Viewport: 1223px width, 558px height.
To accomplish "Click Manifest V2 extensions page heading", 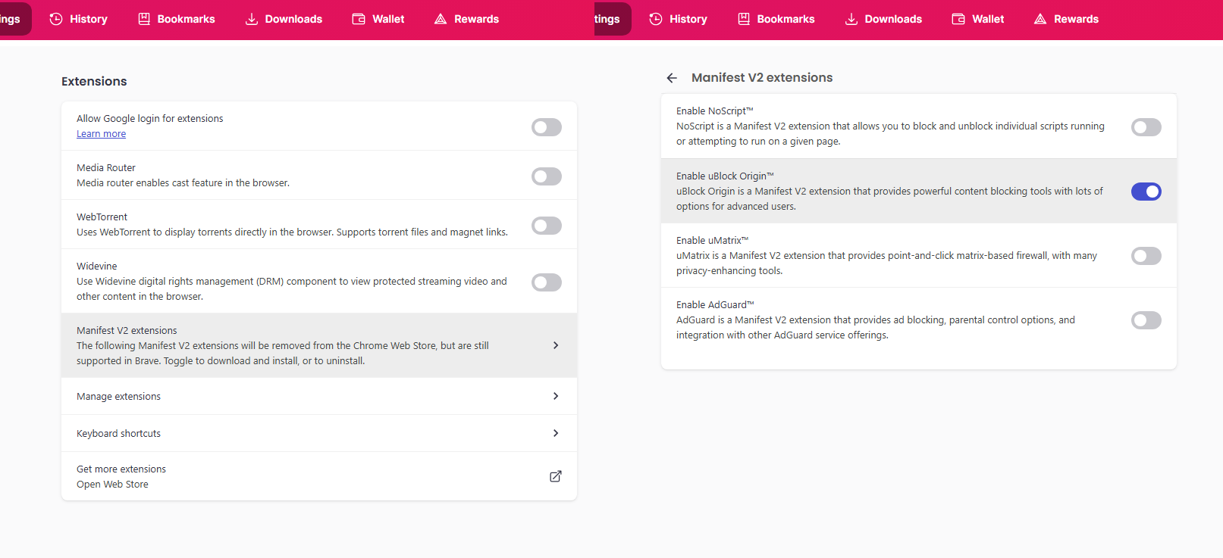I will coord(762,77).
